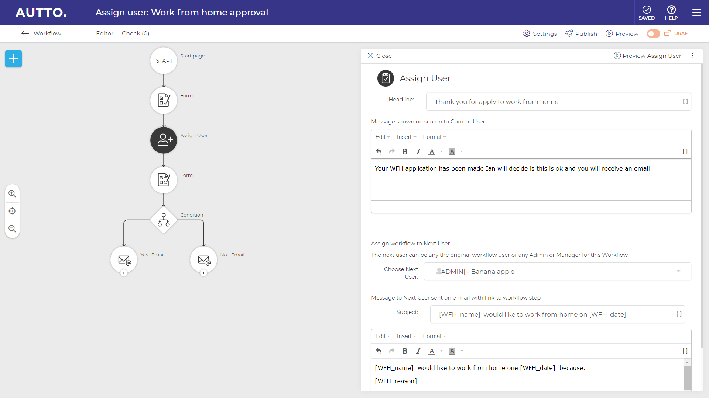Image resolution: width=709 pixels, height=398 pixels.
Task: Zoom in on the workflow canvas
Action: (x=12, y=193)
